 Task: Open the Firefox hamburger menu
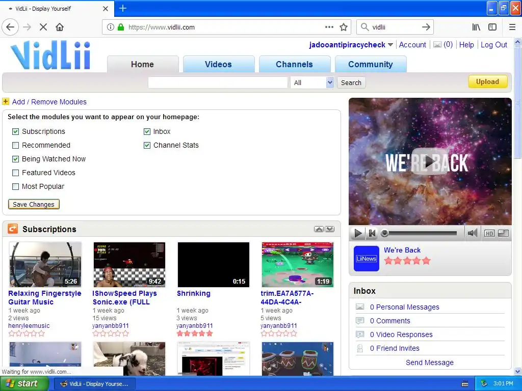click(x=512, y=27)
